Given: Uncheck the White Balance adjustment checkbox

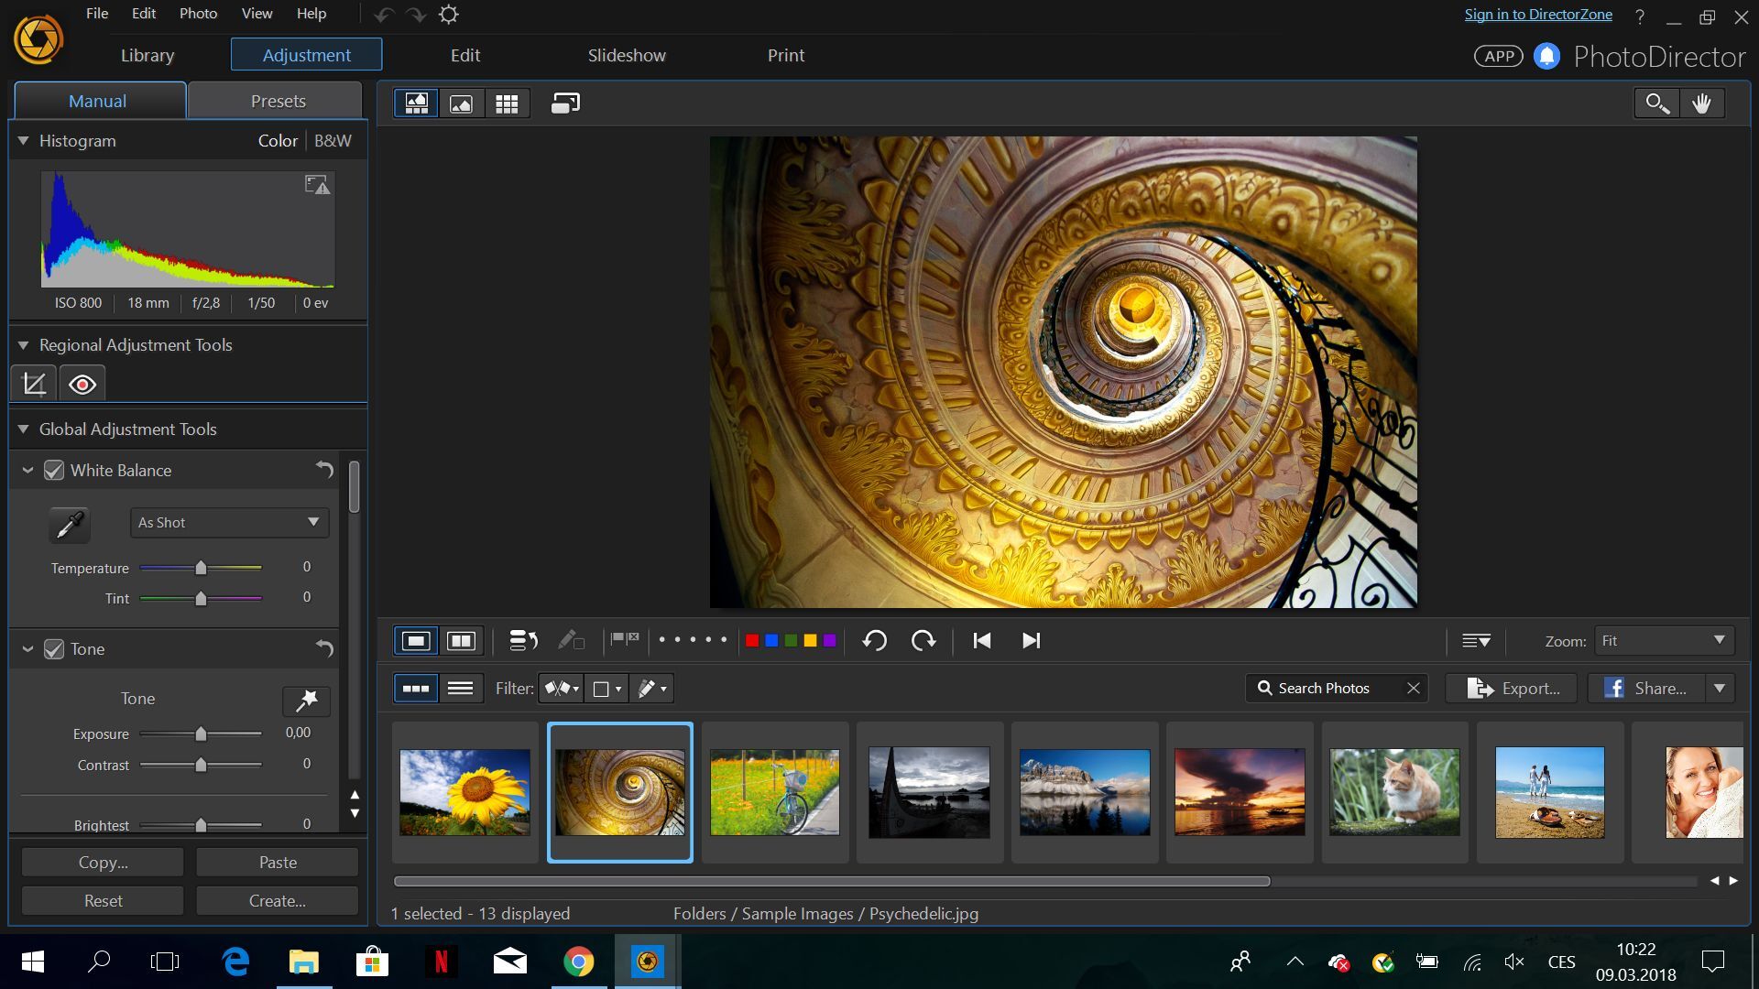Looking at the screenshot, I should point(54,470).
